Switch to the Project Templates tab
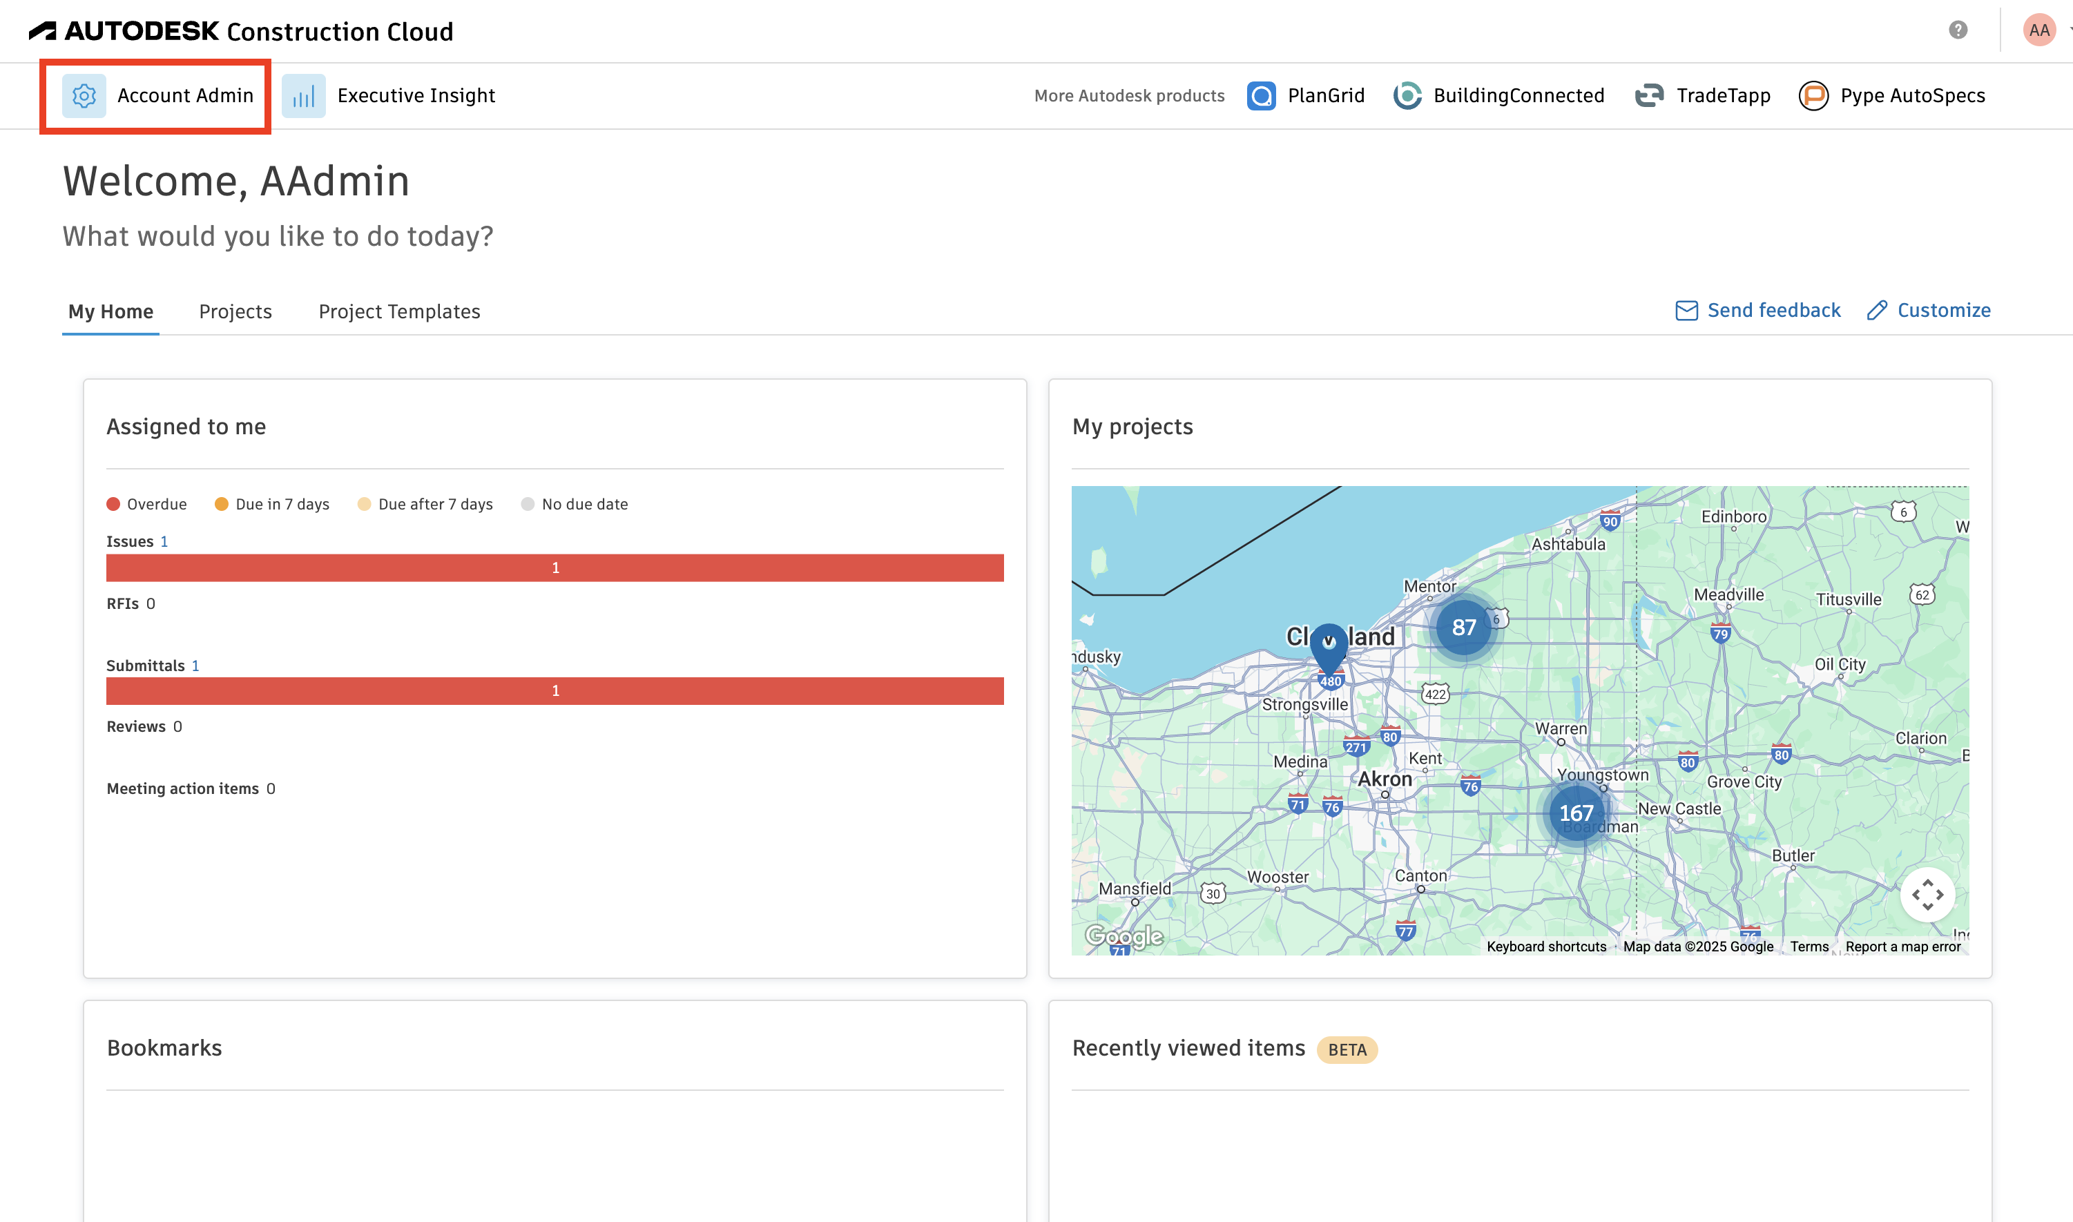Image resolution: width=2073 pixels, height=1222 pixels. tap(399, 311)
